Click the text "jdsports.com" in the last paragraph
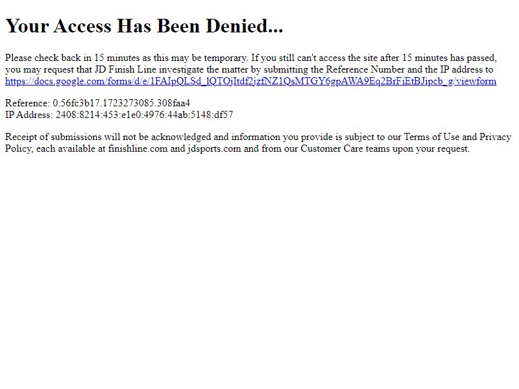Image resolution: width=519 pixels, height=389 pixels. 214,148
